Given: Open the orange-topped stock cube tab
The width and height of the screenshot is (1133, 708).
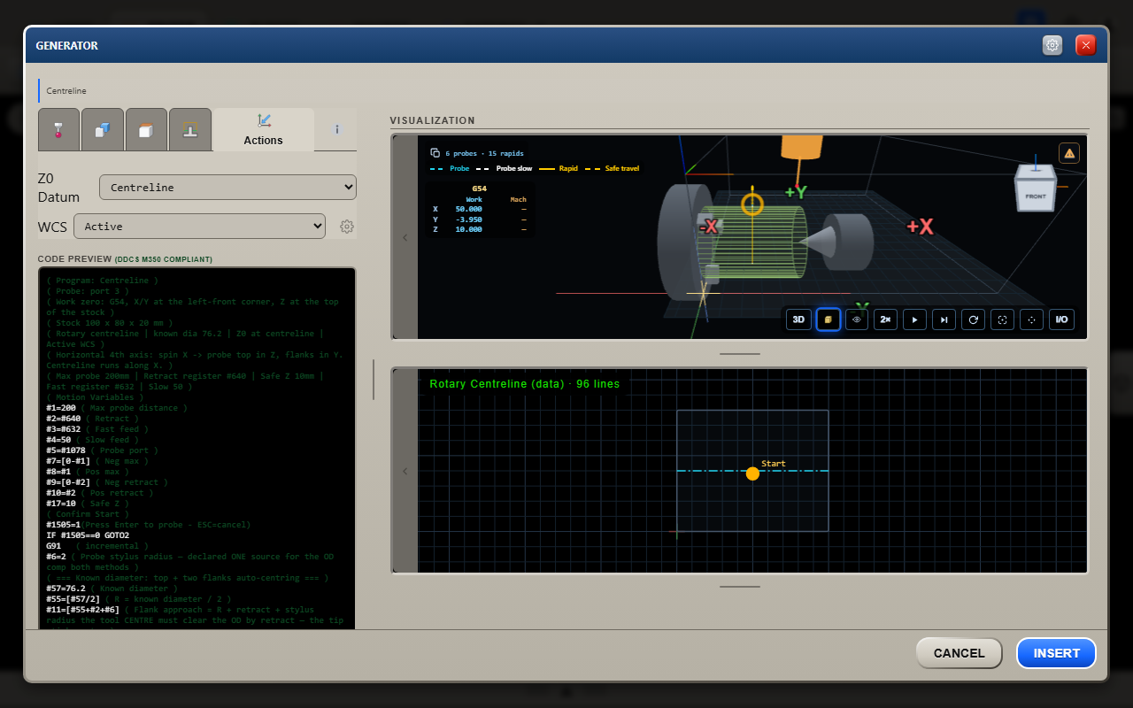Looking at the screenshot, I should pos(146,129).
